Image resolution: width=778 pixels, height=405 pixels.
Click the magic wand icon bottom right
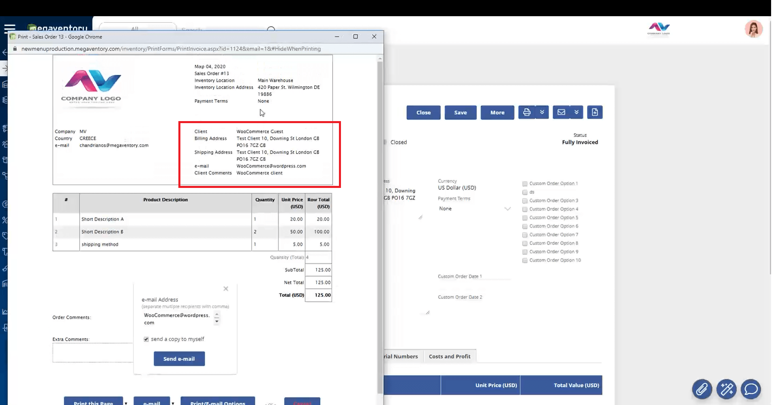727,389
